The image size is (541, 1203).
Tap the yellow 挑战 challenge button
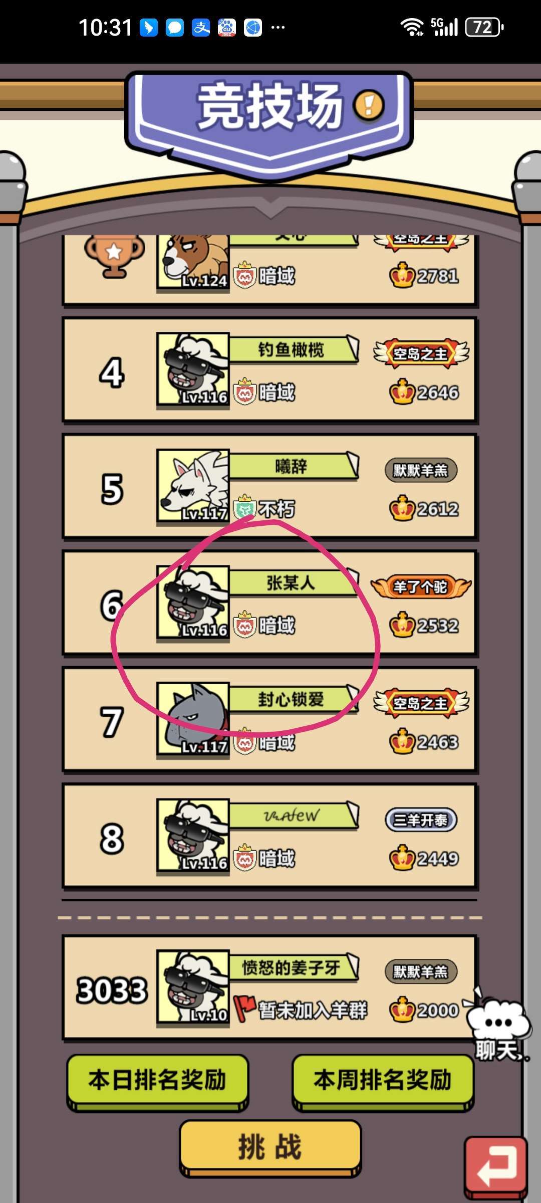pyautogui.click(x=270, y=1148)
